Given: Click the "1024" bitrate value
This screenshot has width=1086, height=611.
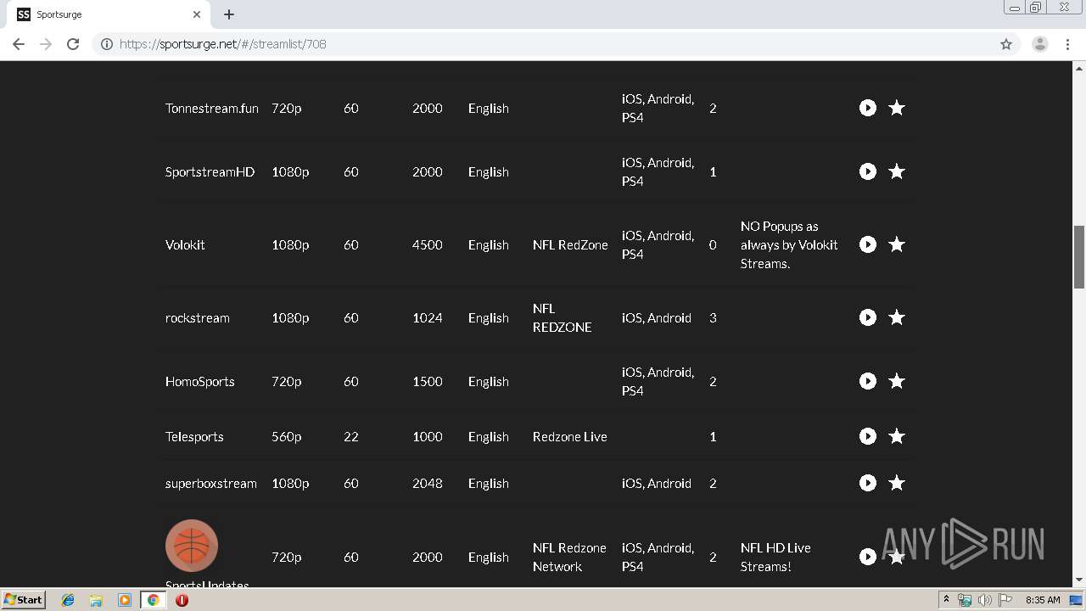Looking at the screenshot, I should pyautogui.click(x=428, y=318).
